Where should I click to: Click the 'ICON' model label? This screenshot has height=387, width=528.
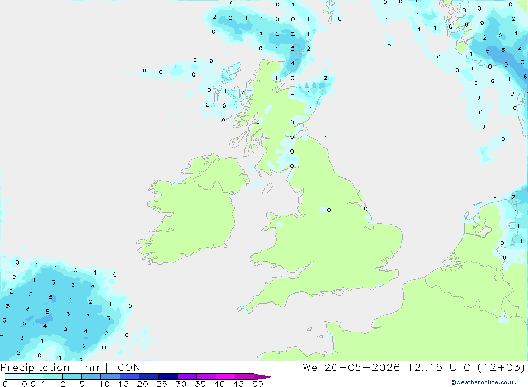click(x=127, y=367)
